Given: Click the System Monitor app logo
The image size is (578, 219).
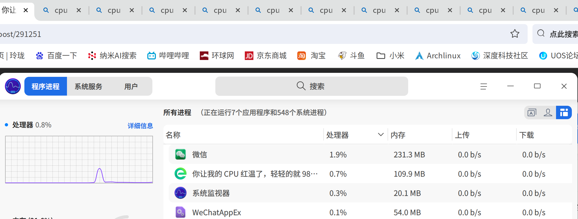Looking at the screenshot, I should point(13,86).
